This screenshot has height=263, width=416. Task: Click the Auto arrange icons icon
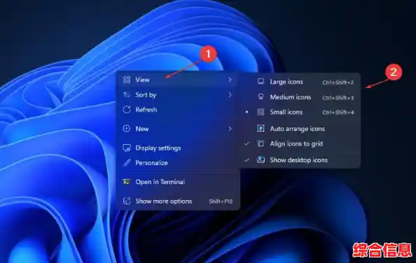click(x=261, y=129)
